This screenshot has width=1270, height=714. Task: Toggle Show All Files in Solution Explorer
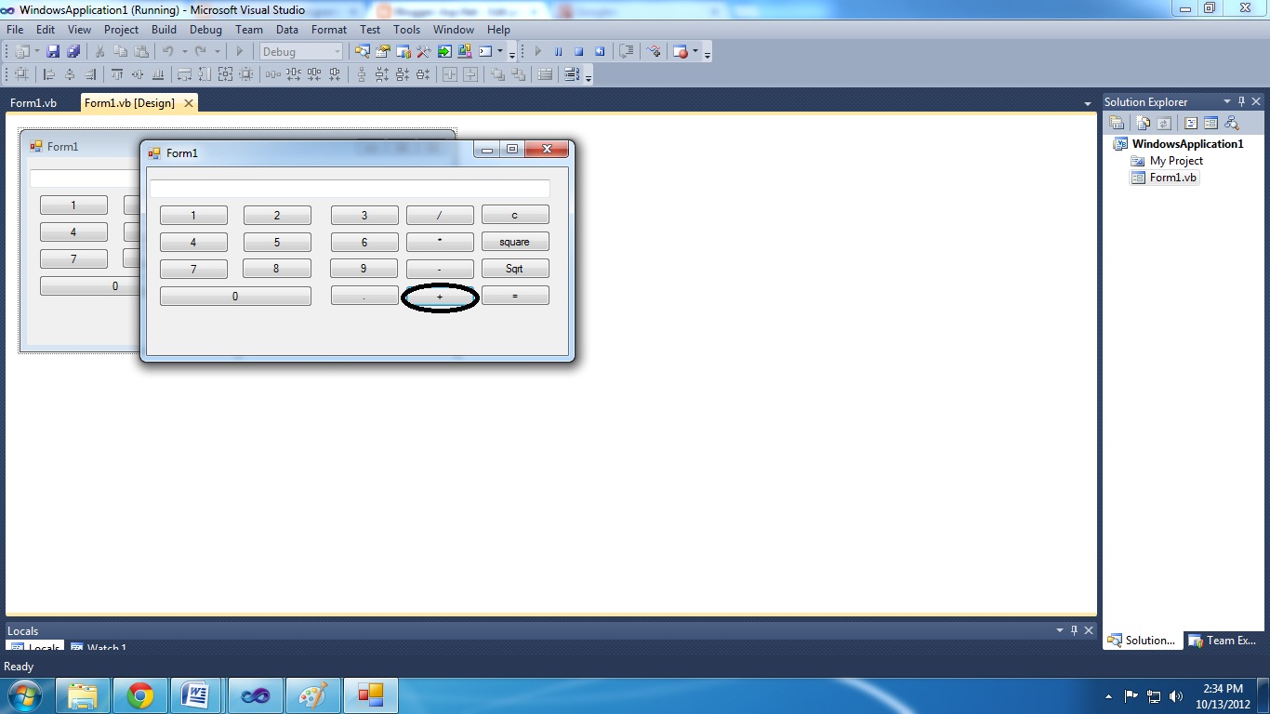click(x=1143, y=122)
